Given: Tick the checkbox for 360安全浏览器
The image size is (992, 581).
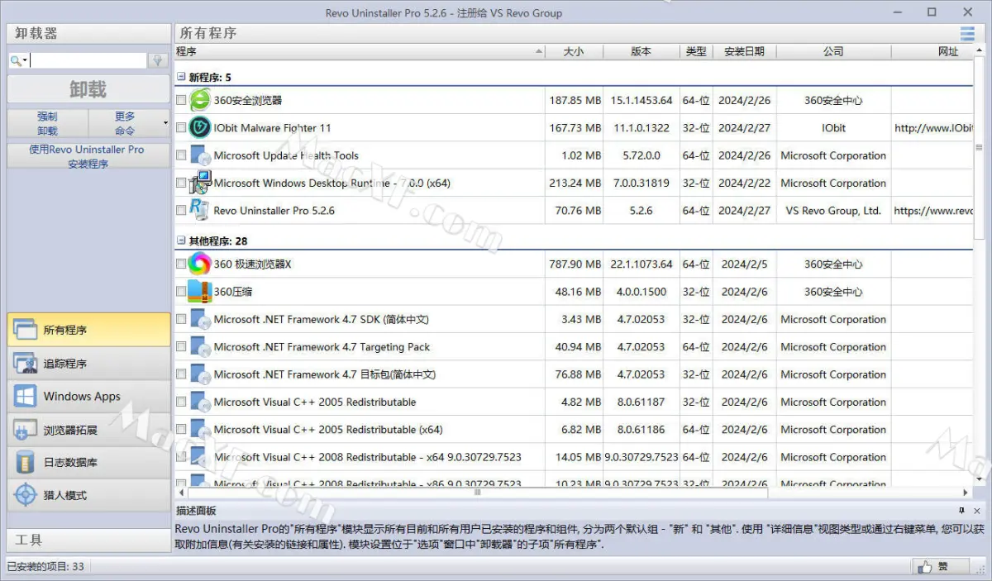Looking at the screenshot, I should pos(181,100).
